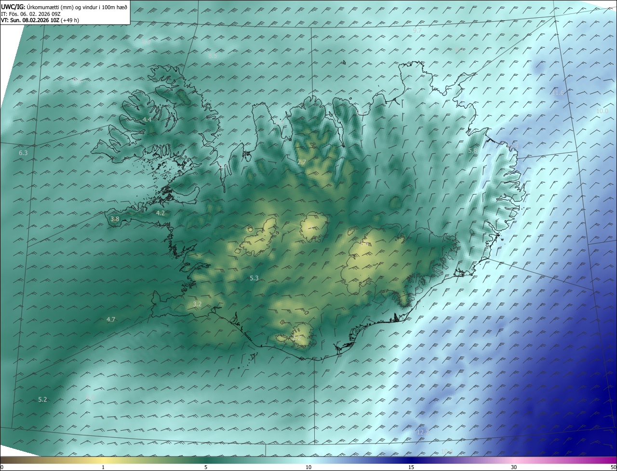The height and width of the screenshot is (471, 617).
Task: Click the 3.8 value label on the peninsula
Action: tap(115, 219)
